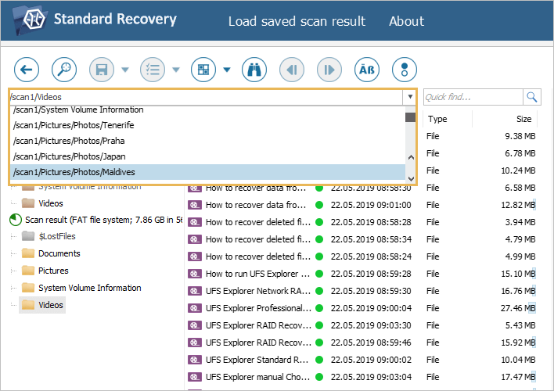Click video icon of UFS Explorer Professional file
This screenshot has height=391, width=554.
194,308
